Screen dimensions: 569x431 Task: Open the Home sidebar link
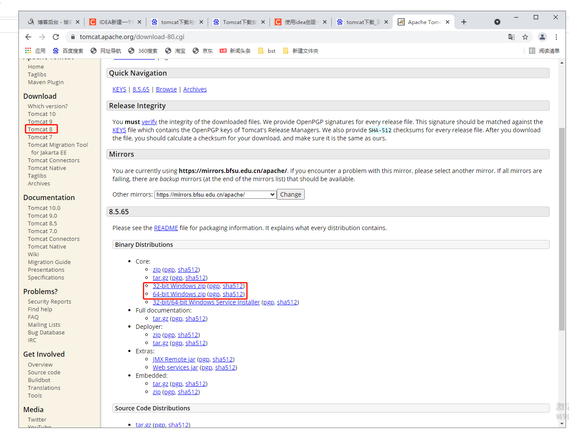[36, 67]
